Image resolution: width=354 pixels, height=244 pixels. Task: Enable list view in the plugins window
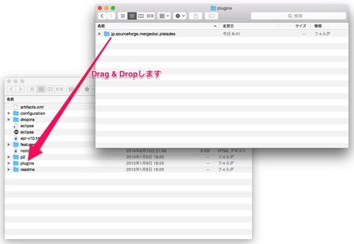tap(131, 16)
